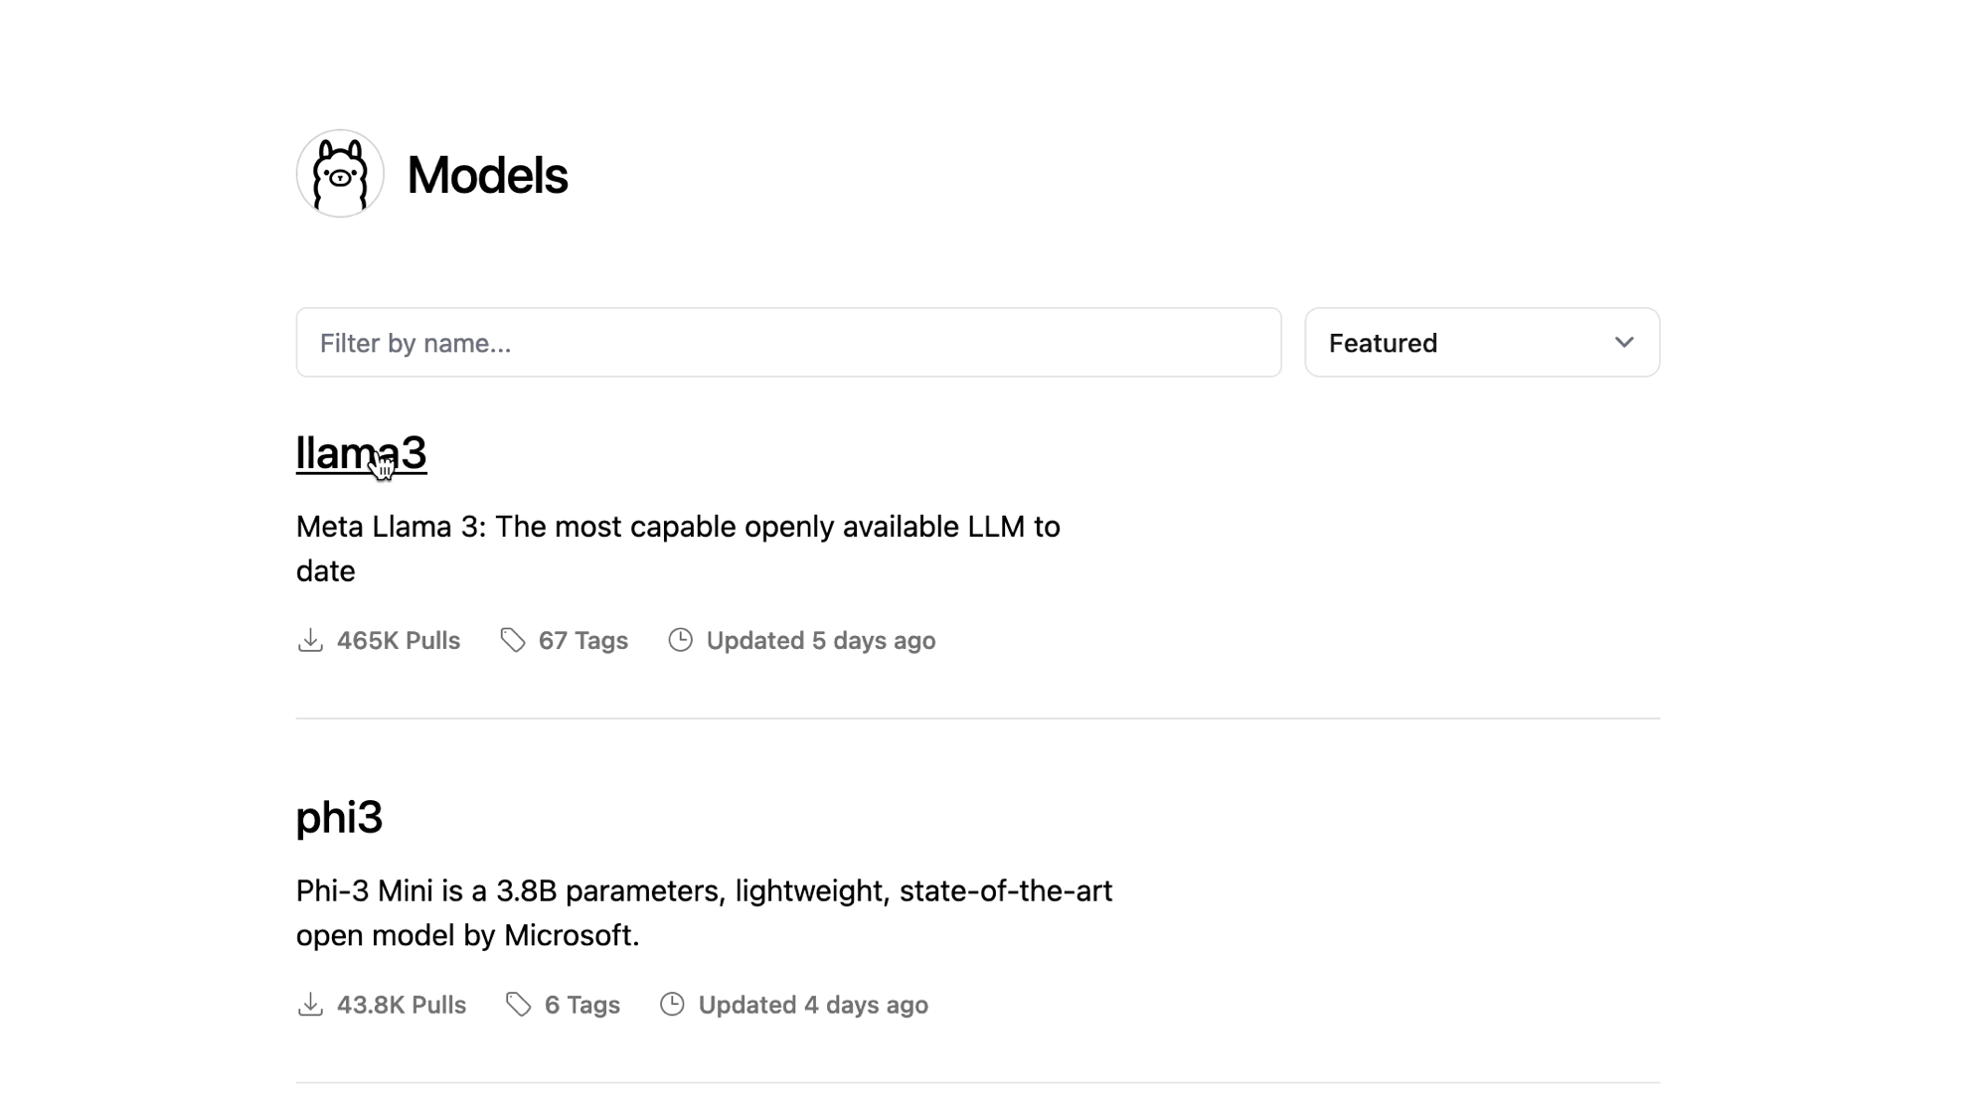Screen dimensions: 1988x1118
Task: Click the Models page heading
Action: click(x=487, y=176)
